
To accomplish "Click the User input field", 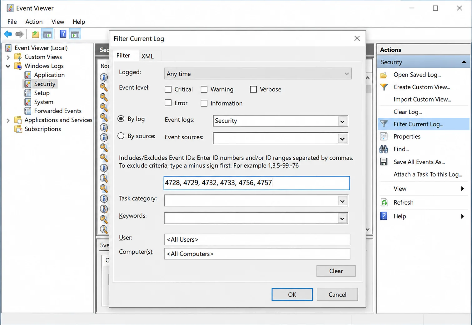I will click(x=257, y=239).
